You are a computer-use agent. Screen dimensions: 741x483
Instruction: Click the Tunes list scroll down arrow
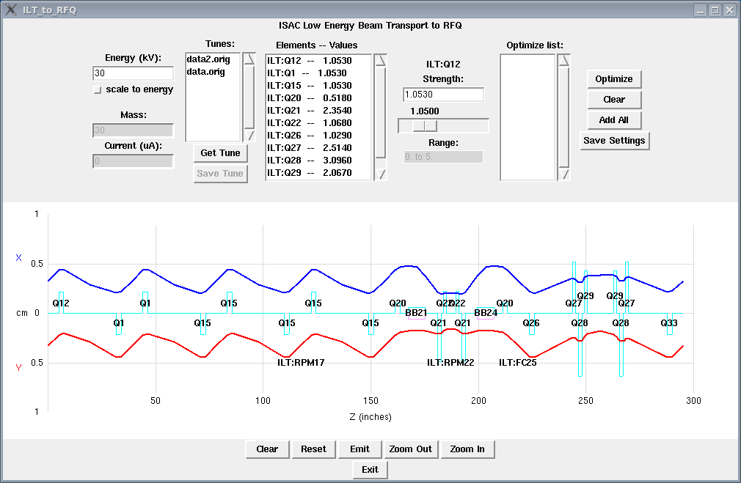[249, 135]
